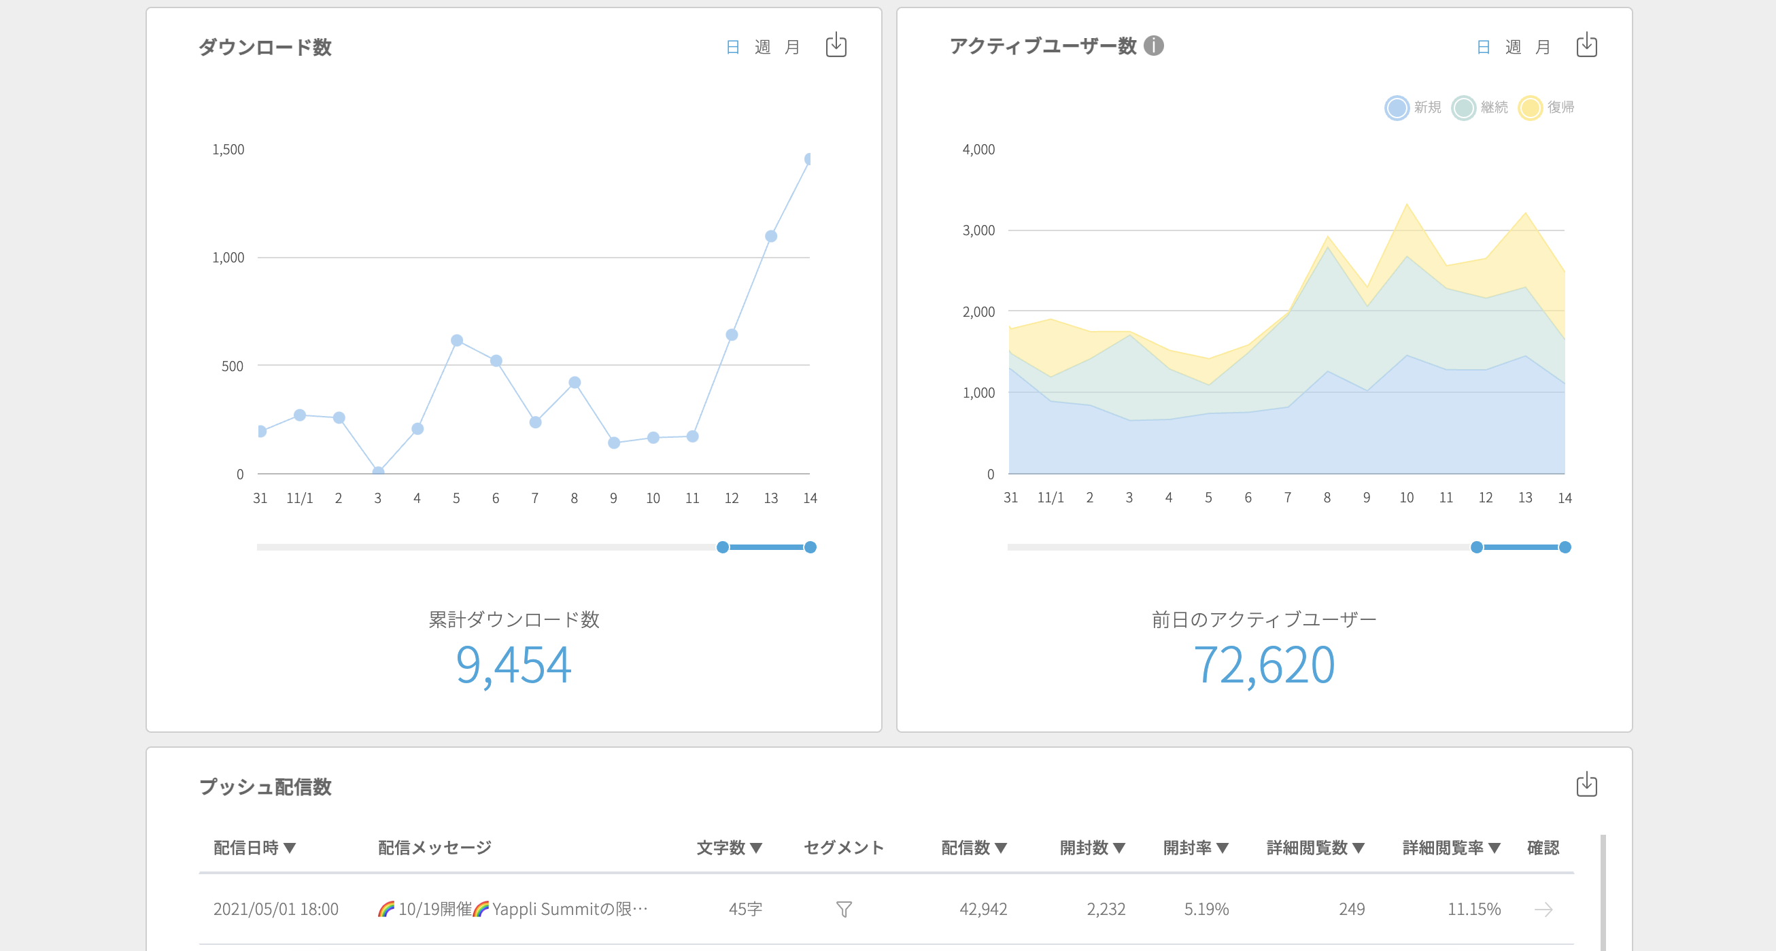Export the プッシュ配信数 table data
Screen dimensions: 1776x951
pos(1586,784)
